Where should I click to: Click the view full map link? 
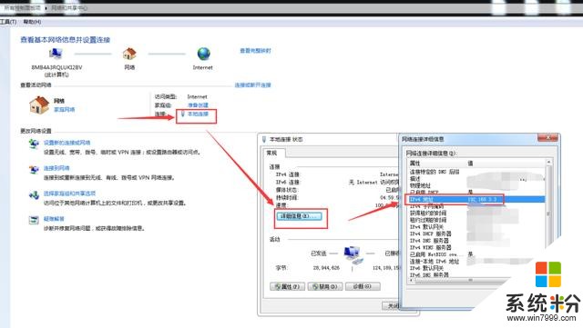pos(255,51)
